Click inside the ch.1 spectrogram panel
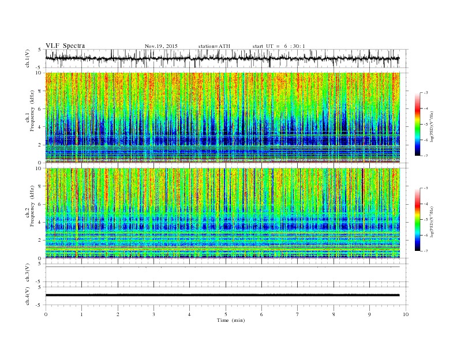Viewport: 457px width, 353px height. (x=223, y=118)
